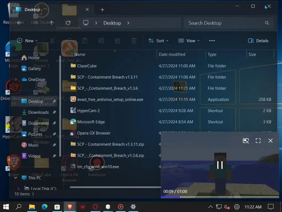Click chevron after Desktop in address bar
Screen dimensions: 282x212
point(128,23)
